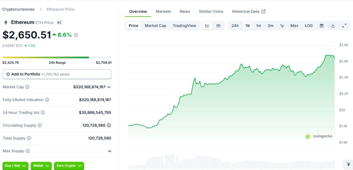353x170 pixels.
Task: Click the 0.02557 BTC value
Action: 13,46
